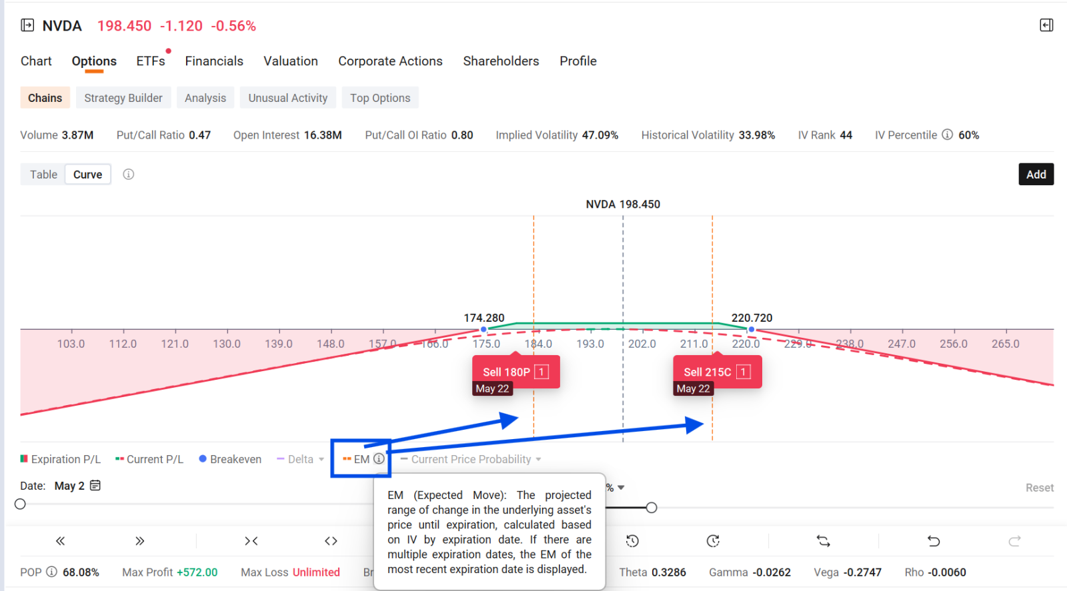Select the Sell 180P leg marker
The height and width of the screenshot is (591, 1067).
coord(515,372)
